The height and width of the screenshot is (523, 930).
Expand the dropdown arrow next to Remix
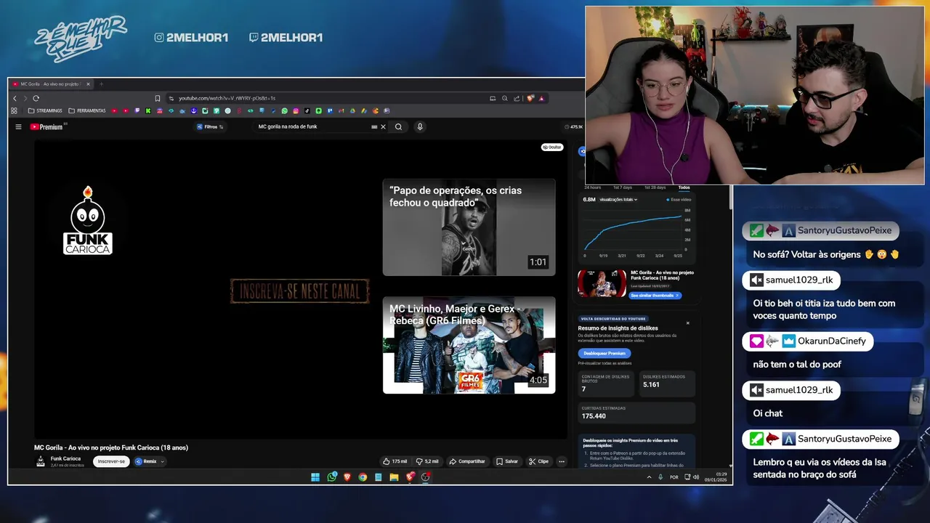pos(163,461)
